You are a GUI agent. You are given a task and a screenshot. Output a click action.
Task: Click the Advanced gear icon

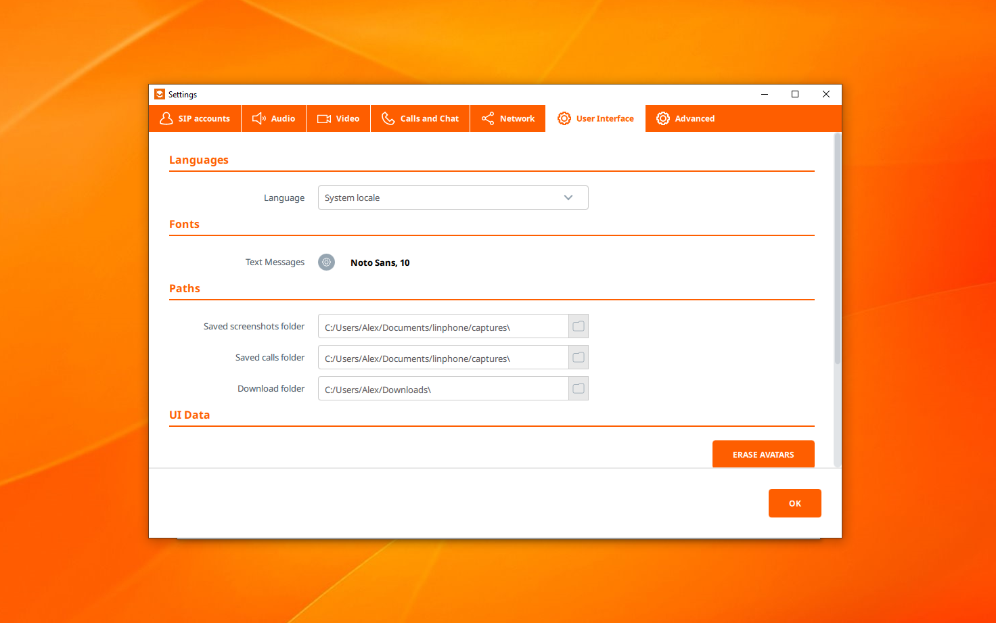click(663, 118)
